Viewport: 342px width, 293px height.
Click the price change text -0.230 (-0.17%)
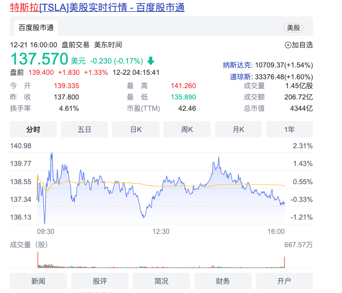(117, 61)
